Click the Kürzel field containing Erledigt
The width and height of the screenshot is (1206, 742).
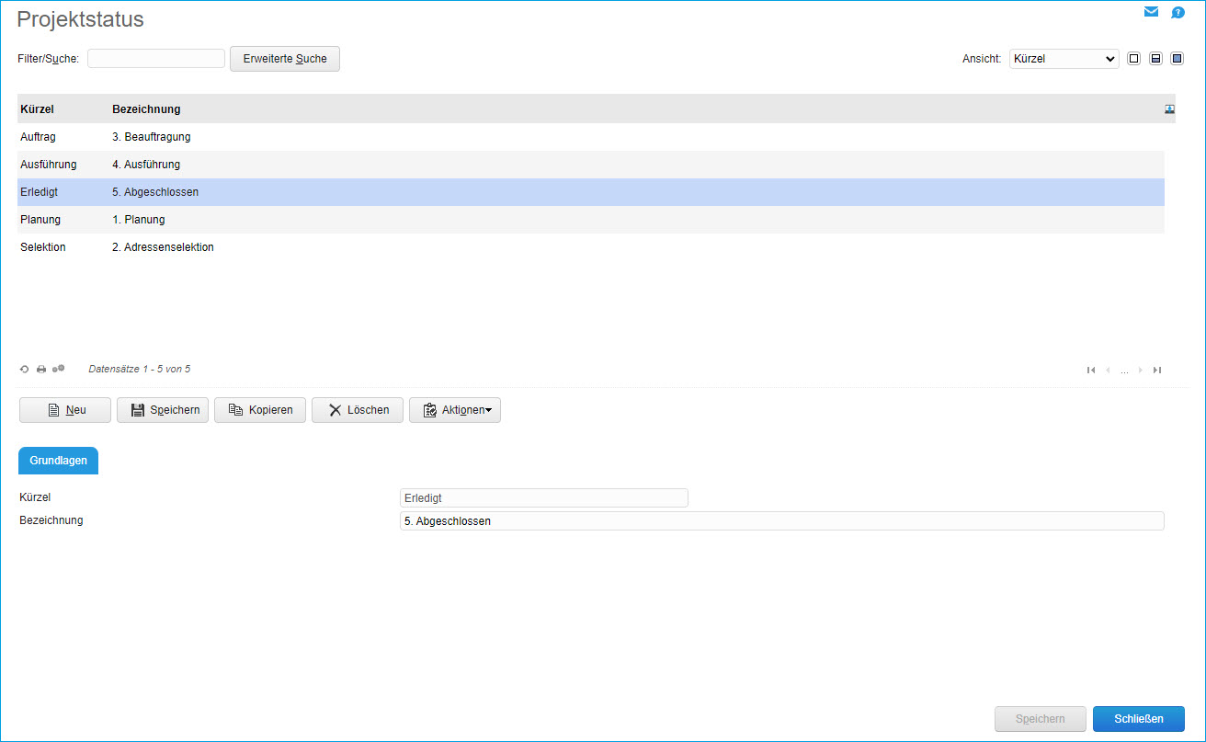544,497
